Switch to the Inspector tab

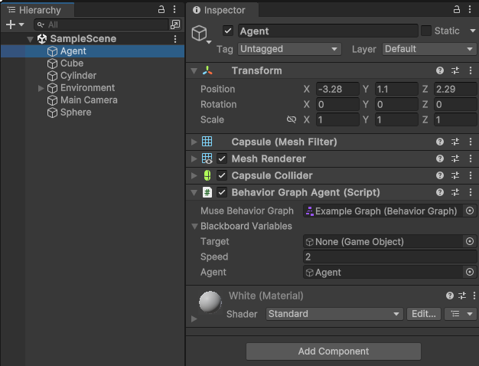click(223, 10)
